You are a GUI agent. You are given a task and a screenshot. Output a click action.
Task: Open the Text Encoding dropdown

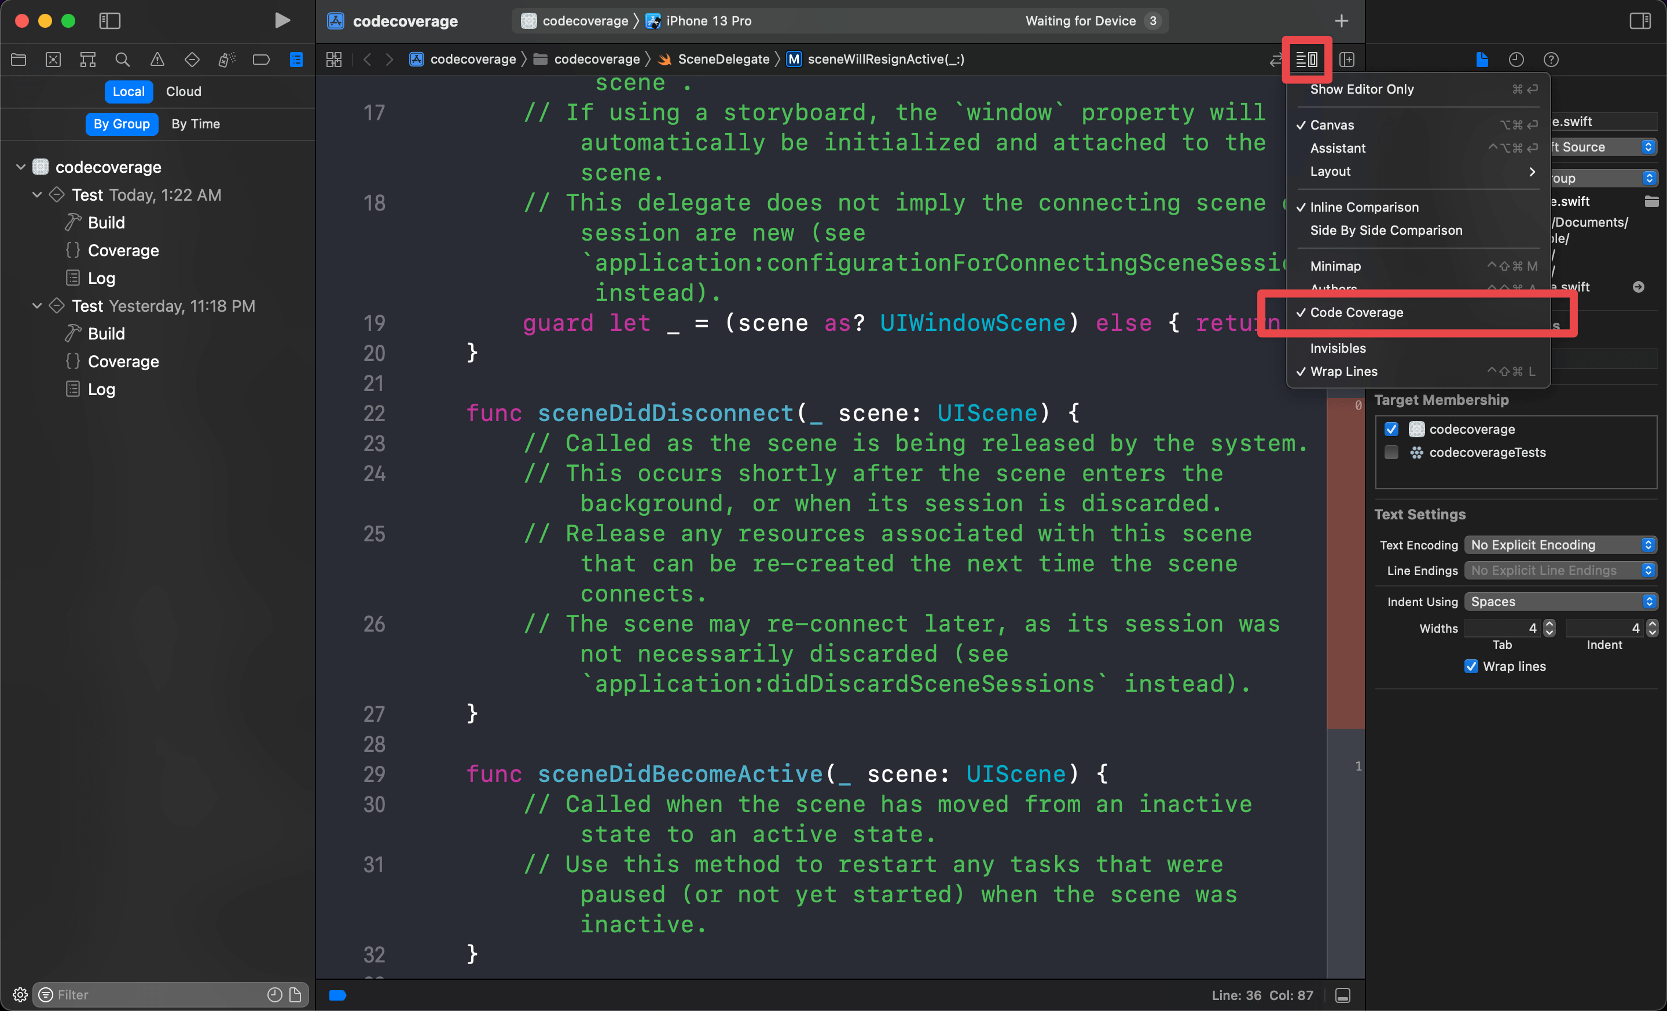click(x=1559, y=545)
